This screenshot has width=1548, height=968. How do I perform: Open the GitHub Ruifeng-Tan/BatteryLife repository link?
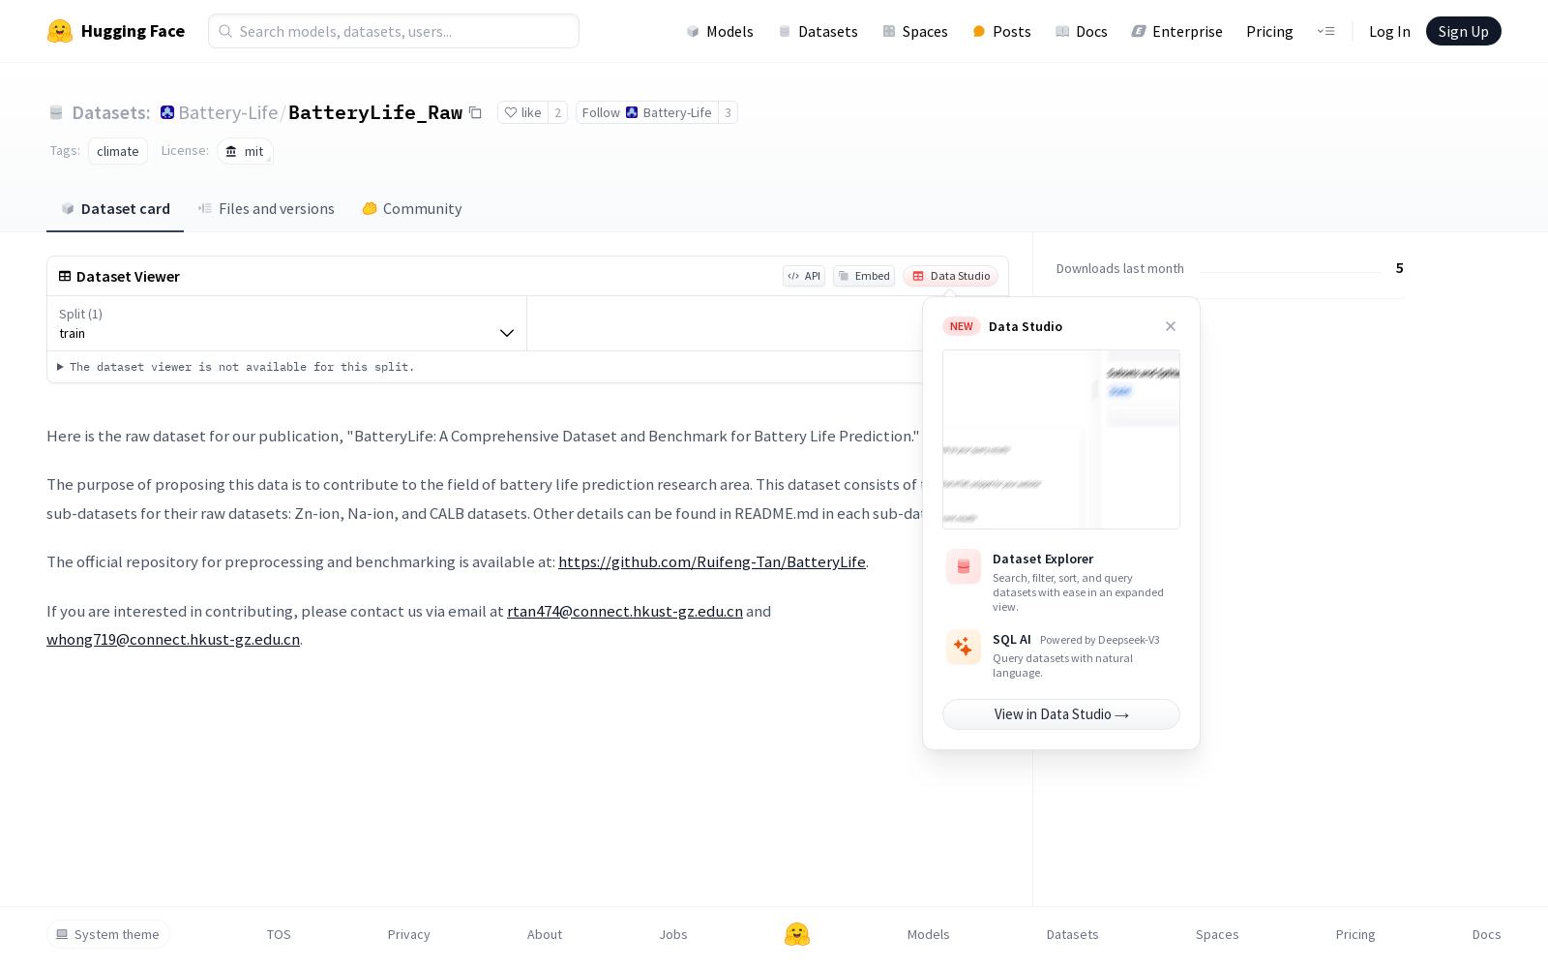[x=712, y=561]
